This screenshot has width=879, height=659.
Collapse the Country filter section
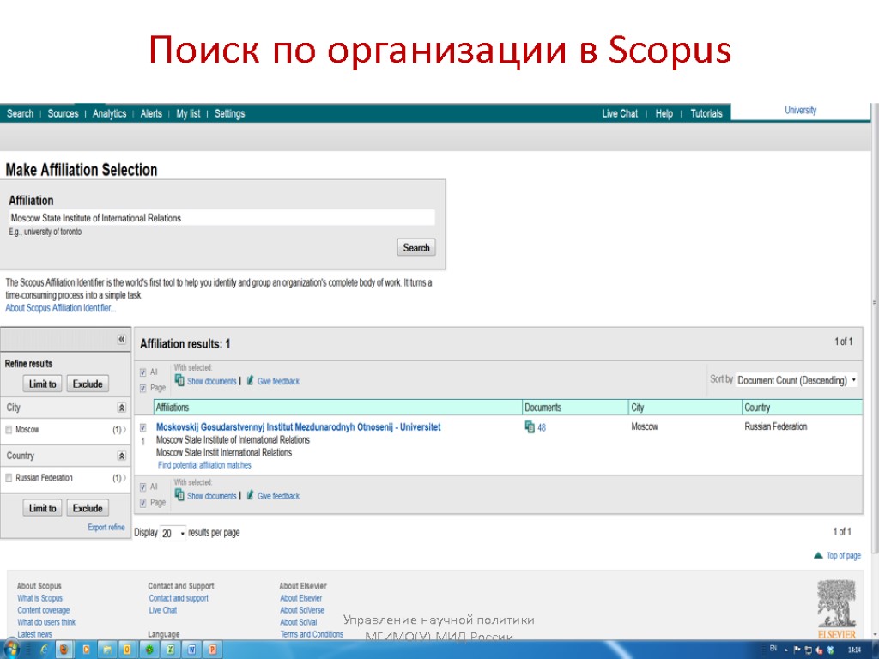click(122, 456)
